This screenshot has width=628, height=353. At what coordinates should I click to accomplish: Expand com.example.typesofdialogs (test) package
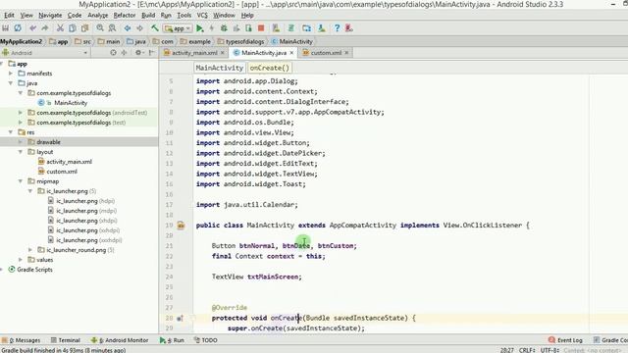pyautogui.click(x=21, y=123)
